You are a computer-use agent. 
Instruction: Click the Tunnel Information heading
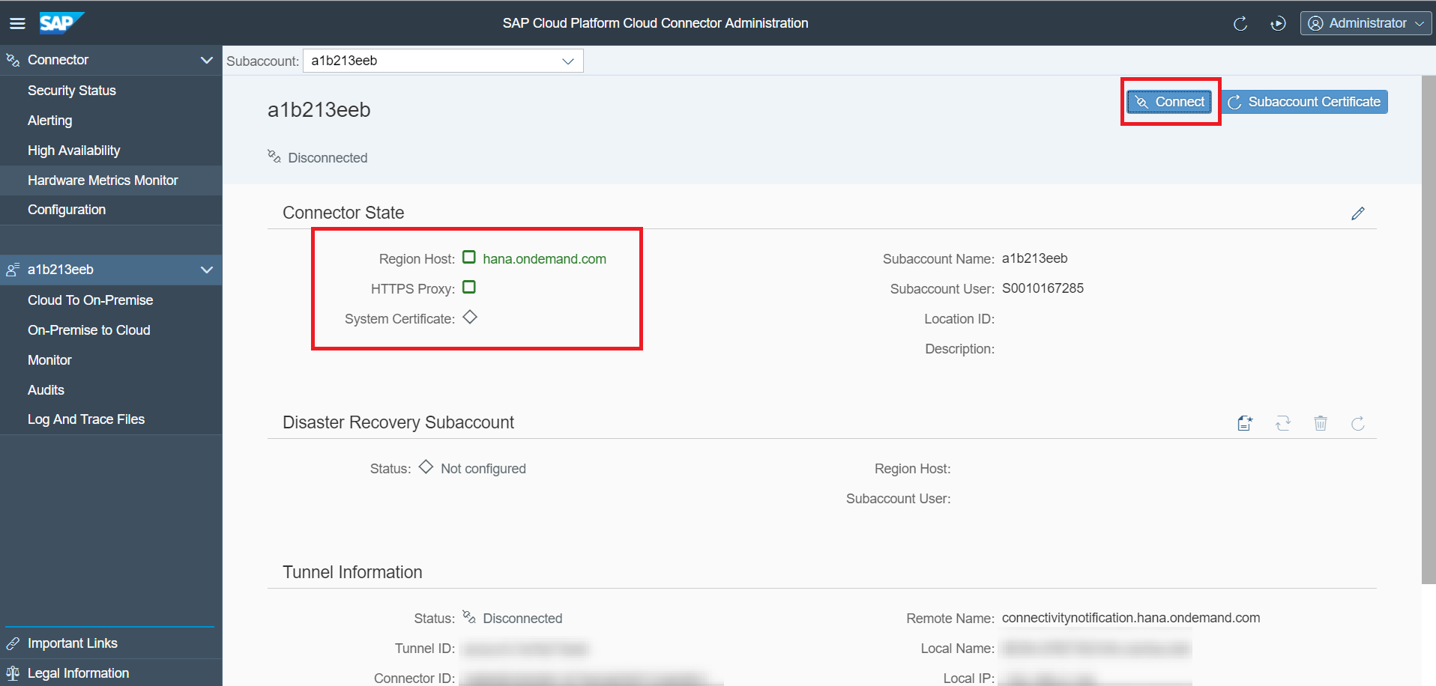click(x=352, y=572)
